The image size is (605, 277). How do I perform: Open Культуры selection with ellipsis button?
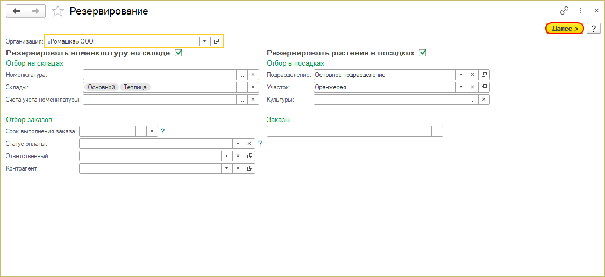click(473, 100)
